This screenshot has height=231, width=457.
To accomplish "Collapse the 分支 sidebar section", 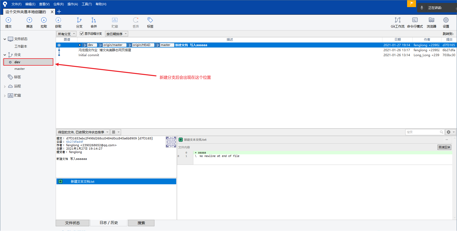I will (x=5, y=55).
